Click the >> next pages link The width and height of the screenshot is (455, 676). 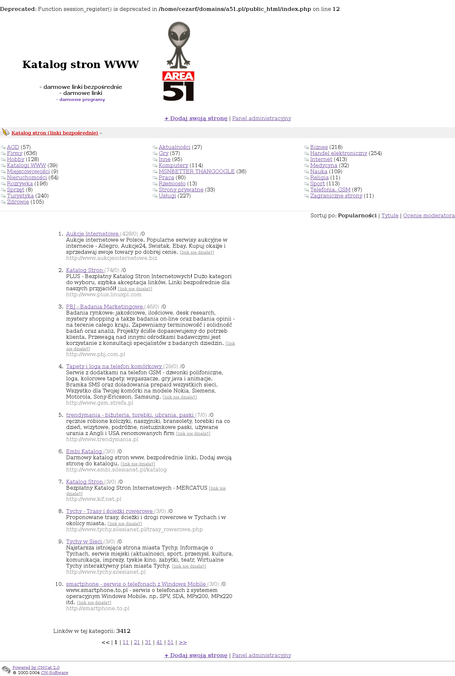[183, 642]
